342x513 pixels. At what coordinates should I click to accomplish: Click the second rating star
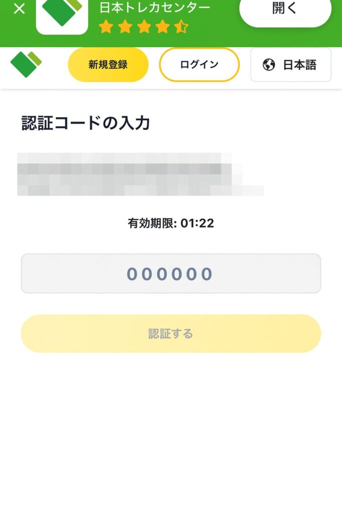coord(125,27)
